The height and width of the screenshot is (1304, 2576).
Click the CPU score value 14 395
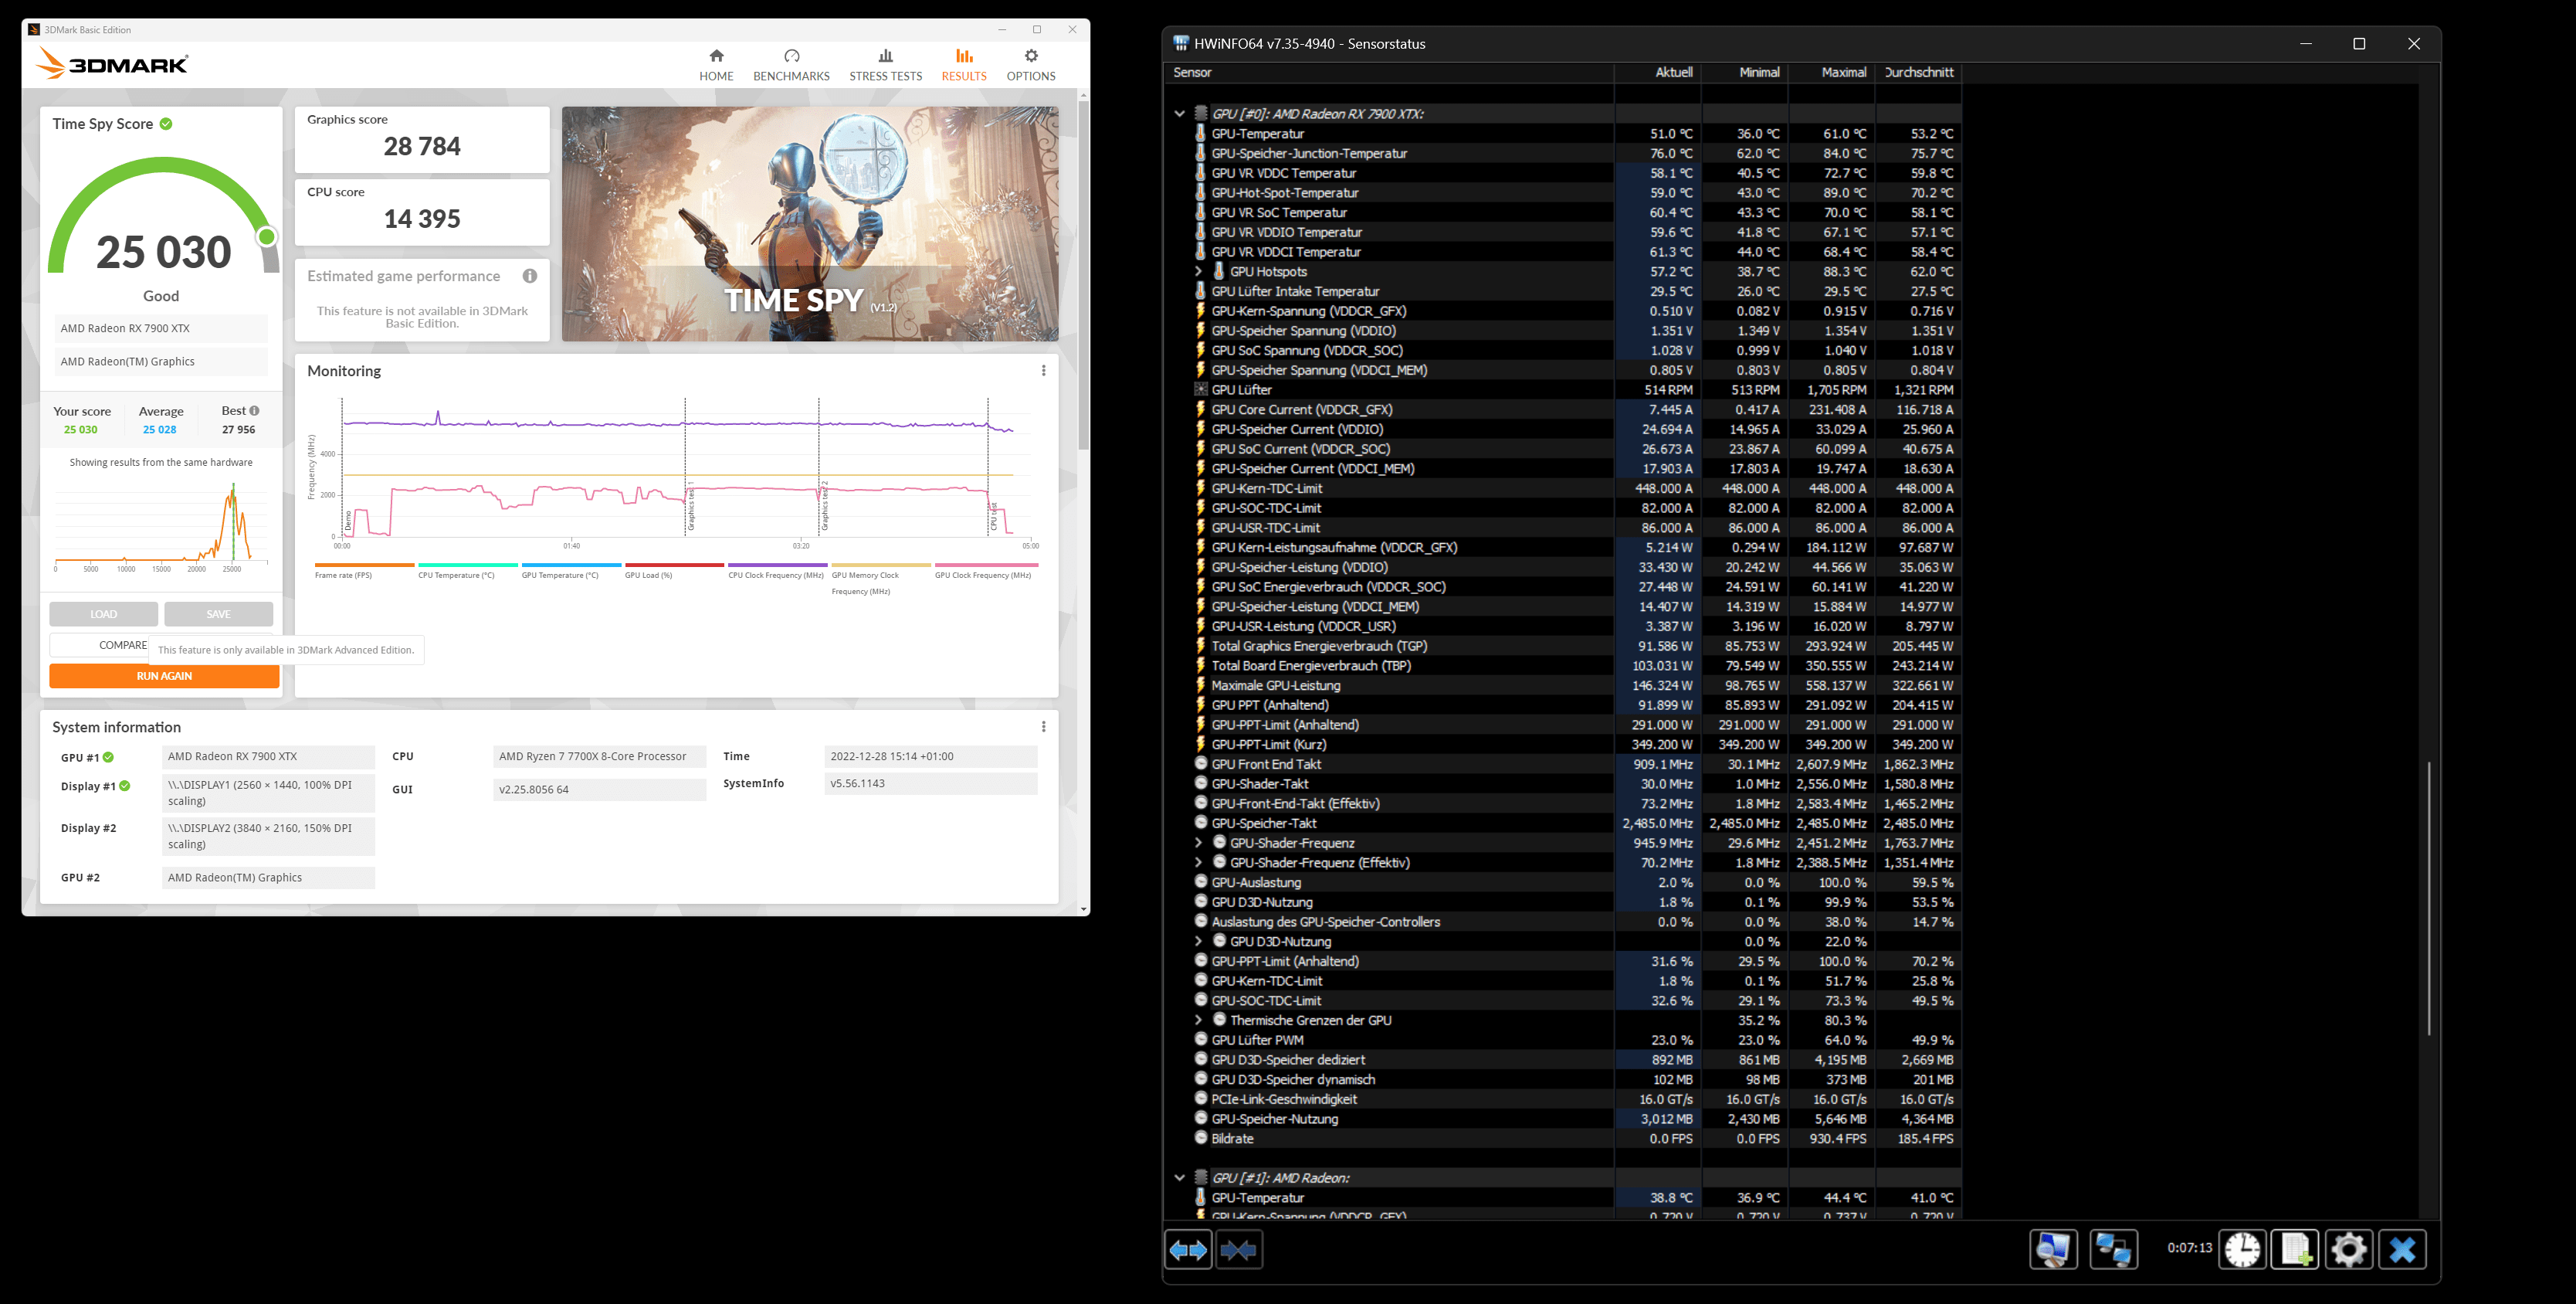point(422,219)
